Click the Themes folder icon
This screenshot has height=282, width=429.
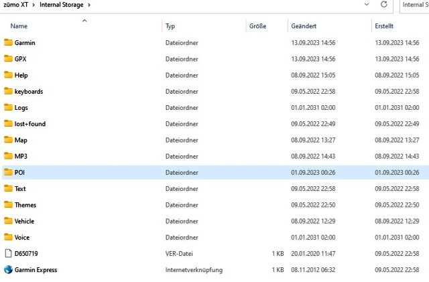click(x=8, y=204)
